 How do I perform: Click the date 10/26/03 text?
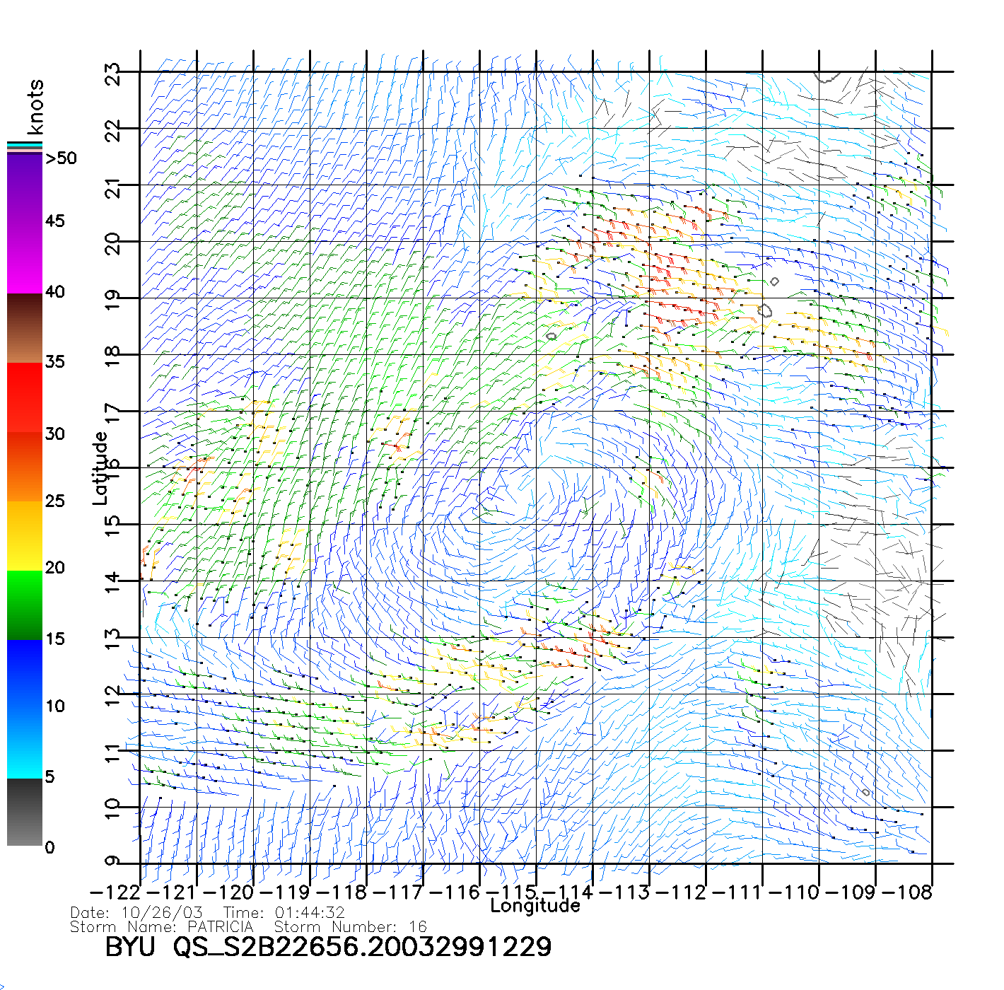point(162,913)
